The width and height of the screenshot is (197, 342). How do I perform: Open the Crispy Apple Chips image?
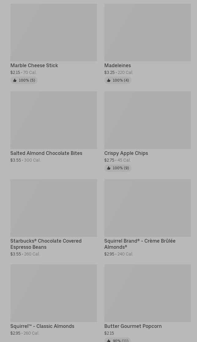point(147,120)
